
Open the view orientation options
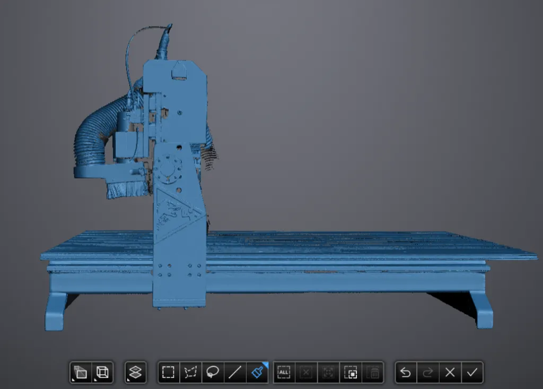(x=81, y=373)
